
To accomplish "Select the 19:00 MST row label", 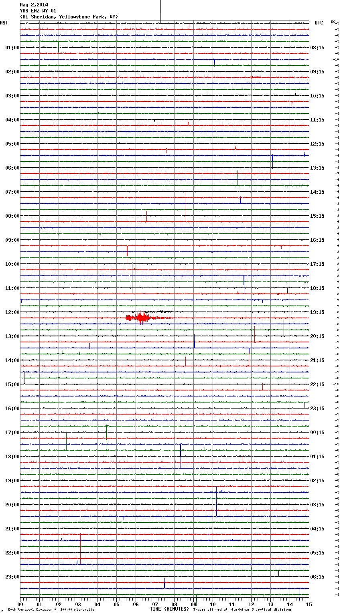I will [12, 481].
